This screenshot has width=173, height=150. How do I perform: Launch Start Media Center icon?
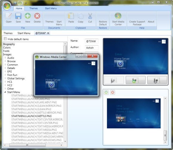coord(118,16)
